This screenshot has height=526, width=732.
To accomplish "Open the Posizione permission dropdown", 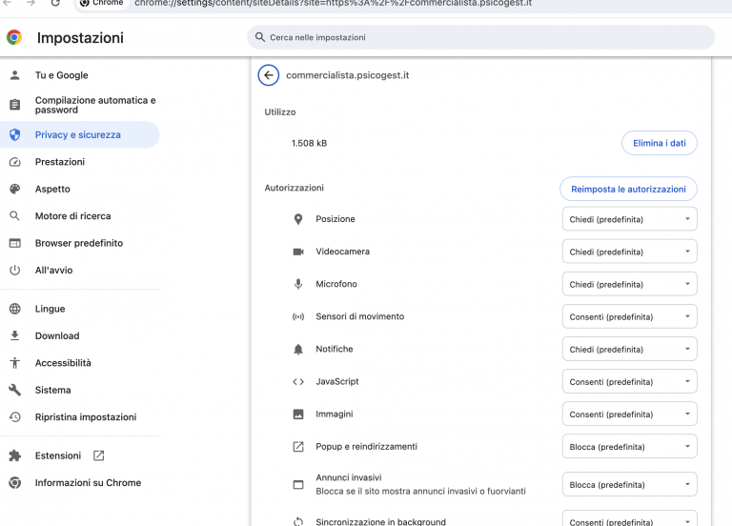I will (x=629, y=219).
